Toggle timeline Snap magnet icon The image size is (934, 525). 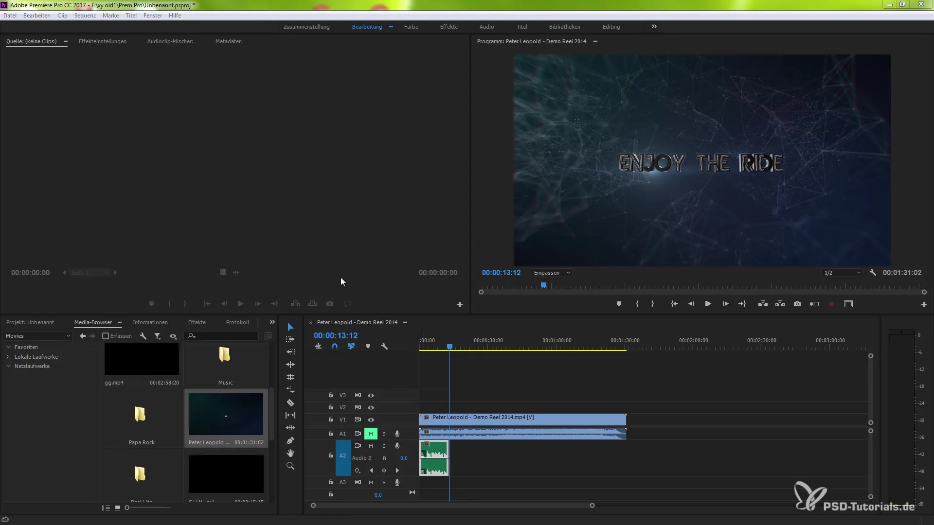click(335, 347)
